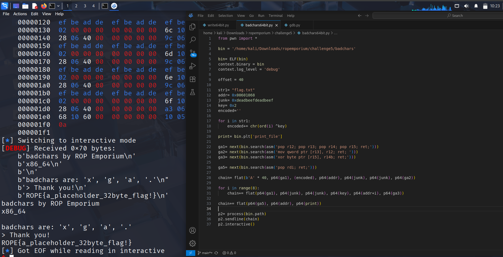503x257 pixels.
Task: Launch Firefox from the taskbar
Action: (x=44, y=6)
